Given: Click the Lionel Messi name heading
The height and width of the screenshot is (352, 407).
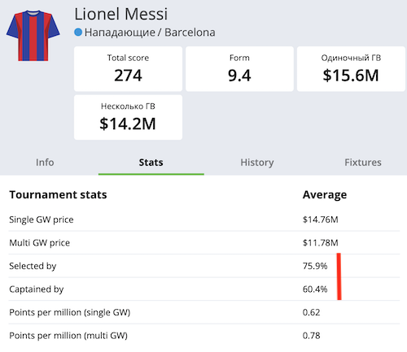Looking at the screenshot, I should coord(121,14).
